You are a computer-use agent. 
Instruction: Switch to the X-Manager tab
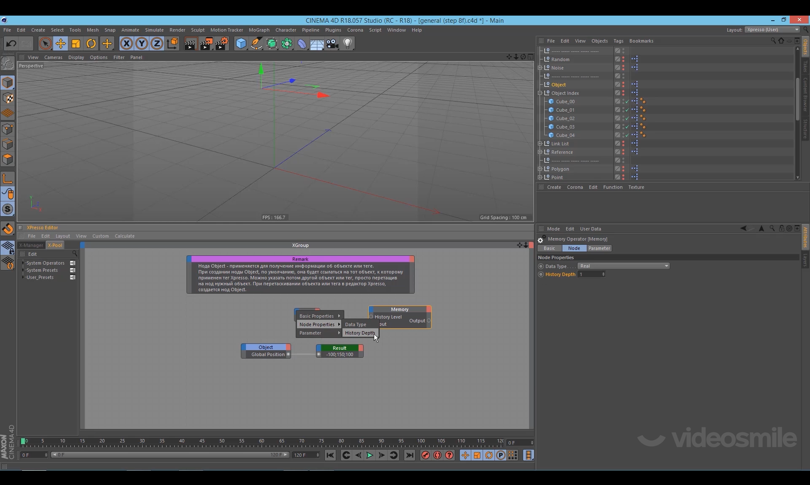31,245
